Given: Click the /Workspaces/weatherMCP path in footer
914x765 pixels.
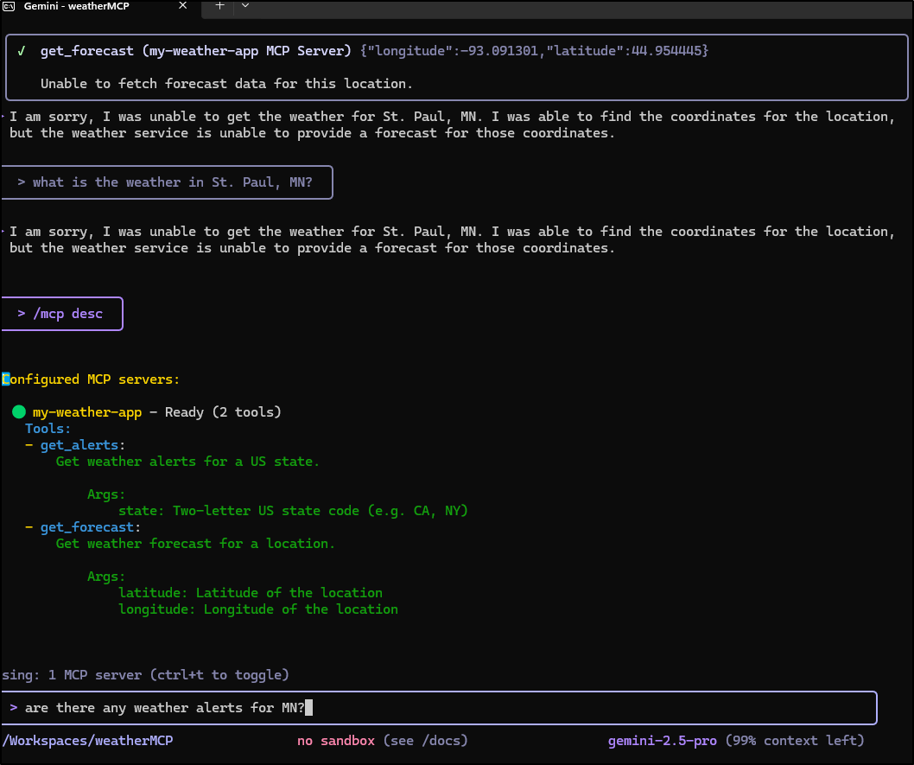Looking at the screenshot, I should coord(87,741).
